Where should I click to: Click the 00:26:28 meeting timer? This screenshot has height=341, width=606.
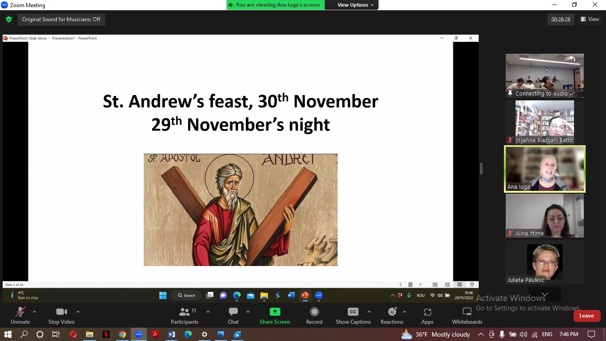tap(561, 19)
